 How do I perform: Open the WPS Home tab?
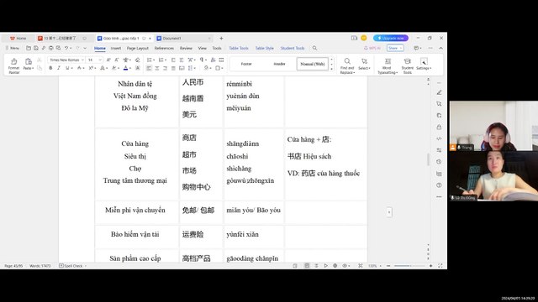[x=18, y=39]
